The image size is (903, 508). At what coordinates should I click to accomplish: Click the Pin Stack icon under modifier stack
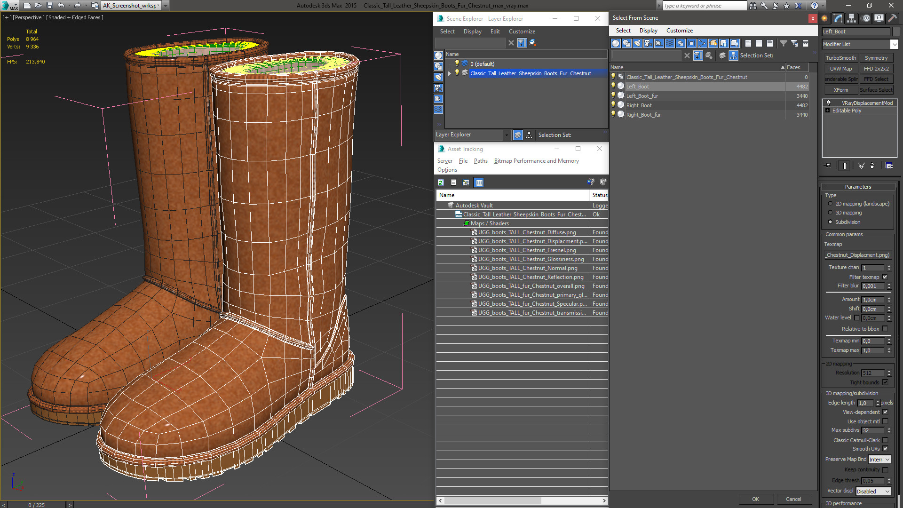click(x=828, y=166)
